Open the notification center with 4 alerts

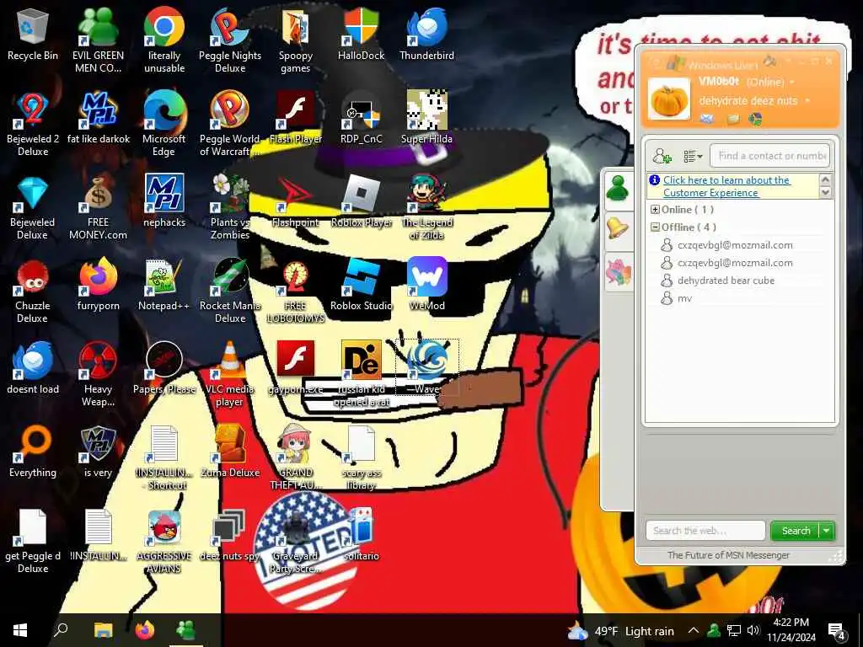coord(836,630)
